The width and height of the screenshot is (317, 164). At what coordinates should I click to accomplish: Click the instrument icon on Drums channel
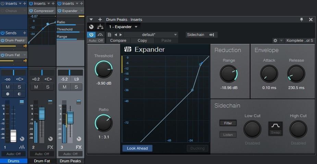point(22,147)
